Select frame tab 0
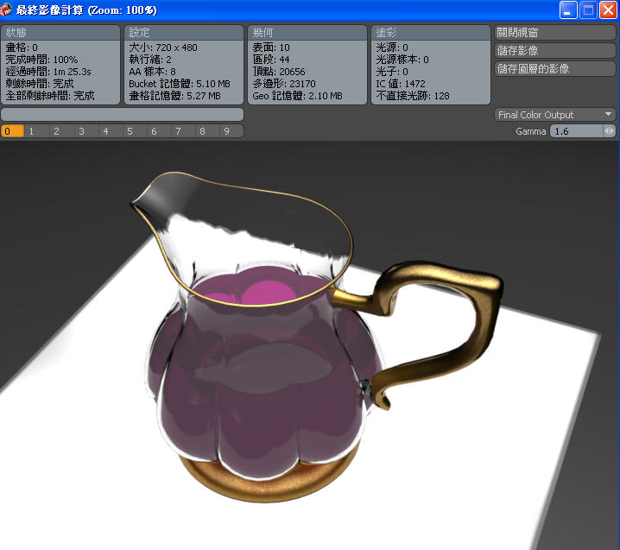 pyautogui.click(x=12, y=131)
